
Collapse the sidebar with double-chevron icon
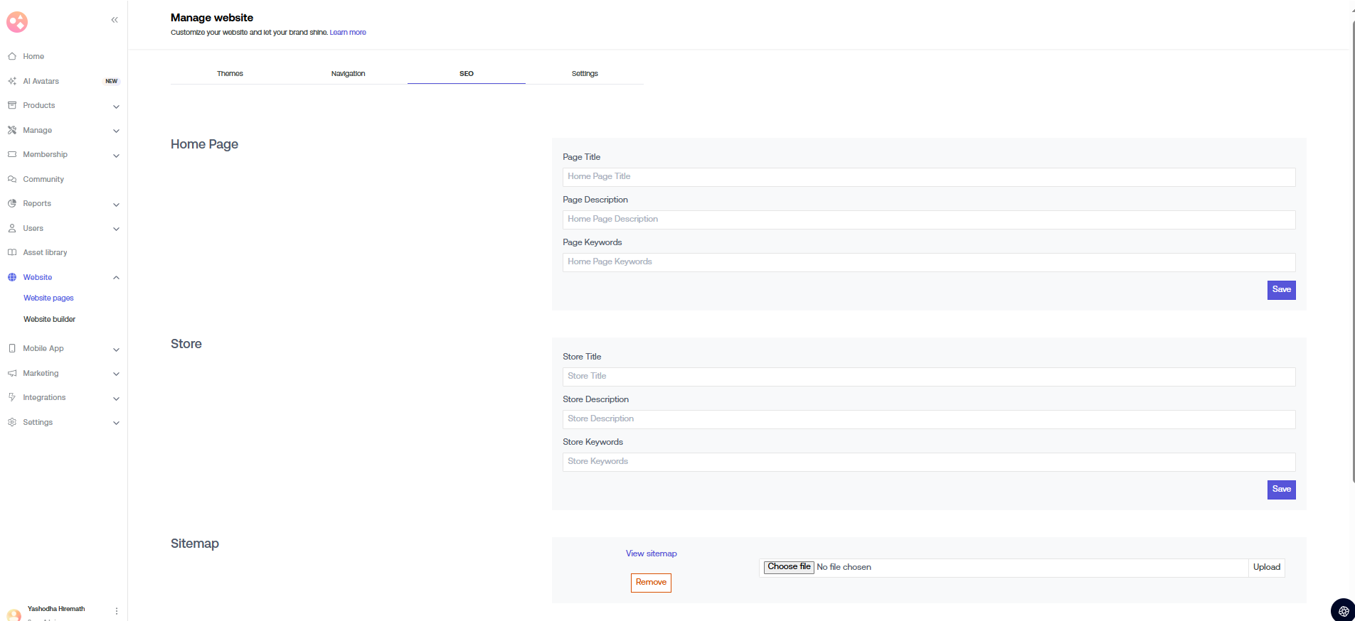pos(115,20)
